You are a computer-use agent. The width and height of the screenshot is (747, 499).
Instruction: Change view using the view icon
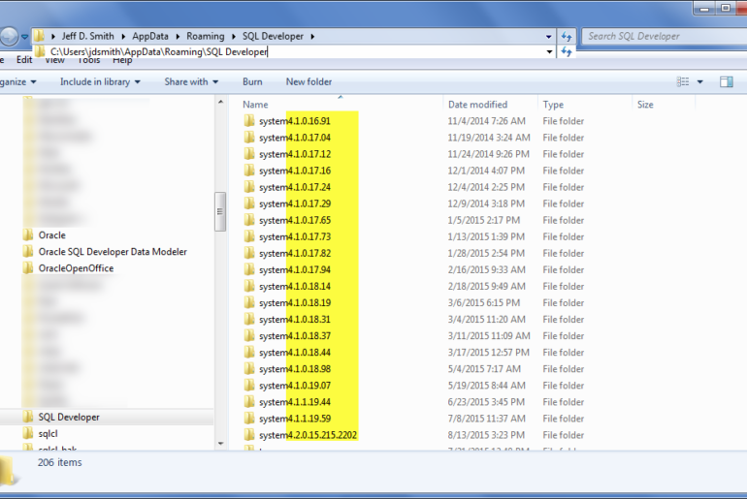683,81
